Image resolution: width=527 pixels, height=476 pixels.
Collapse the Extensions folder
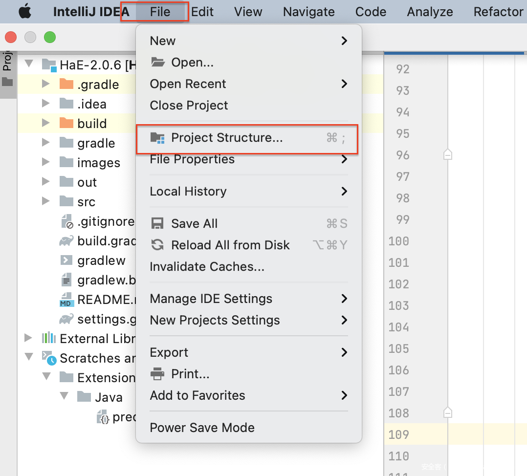[x=46, y=376]
